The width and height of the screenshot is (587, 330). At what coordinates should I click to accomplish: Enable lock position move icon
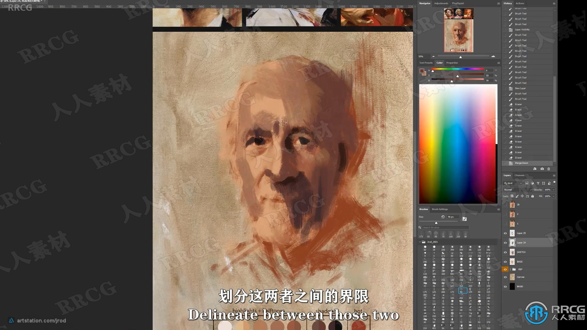522,196
